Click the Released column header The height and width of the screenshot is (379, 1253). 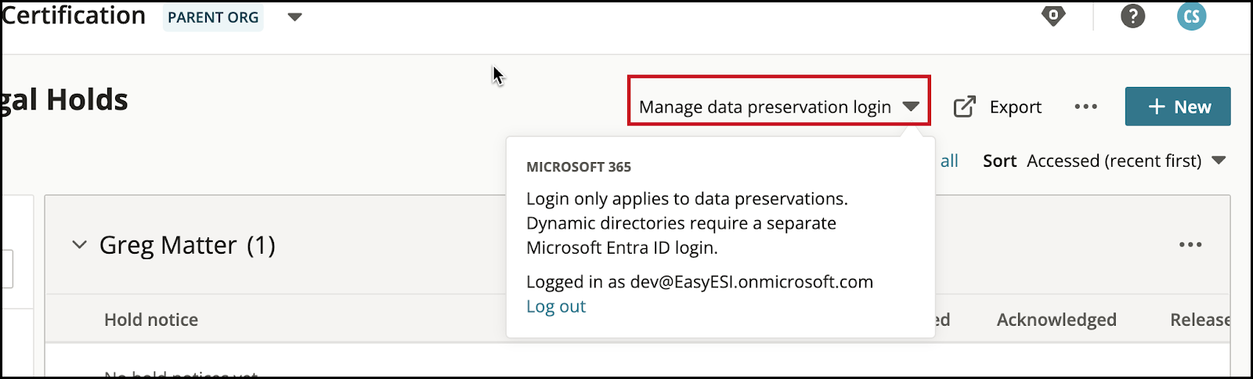(x=1201, y=319)
